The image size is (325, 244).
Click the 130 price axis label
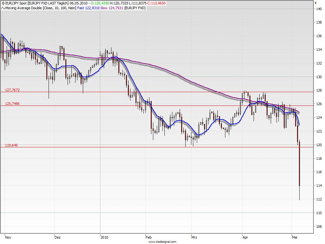[319, 77]
